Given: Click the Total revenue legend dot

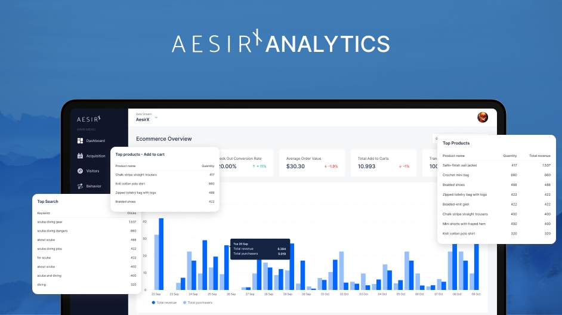Looking at the screenshot, I should [153, 302].
